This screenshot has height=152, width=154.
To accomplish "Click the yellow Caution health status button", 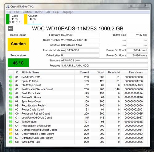I will (x=18, y=44).
